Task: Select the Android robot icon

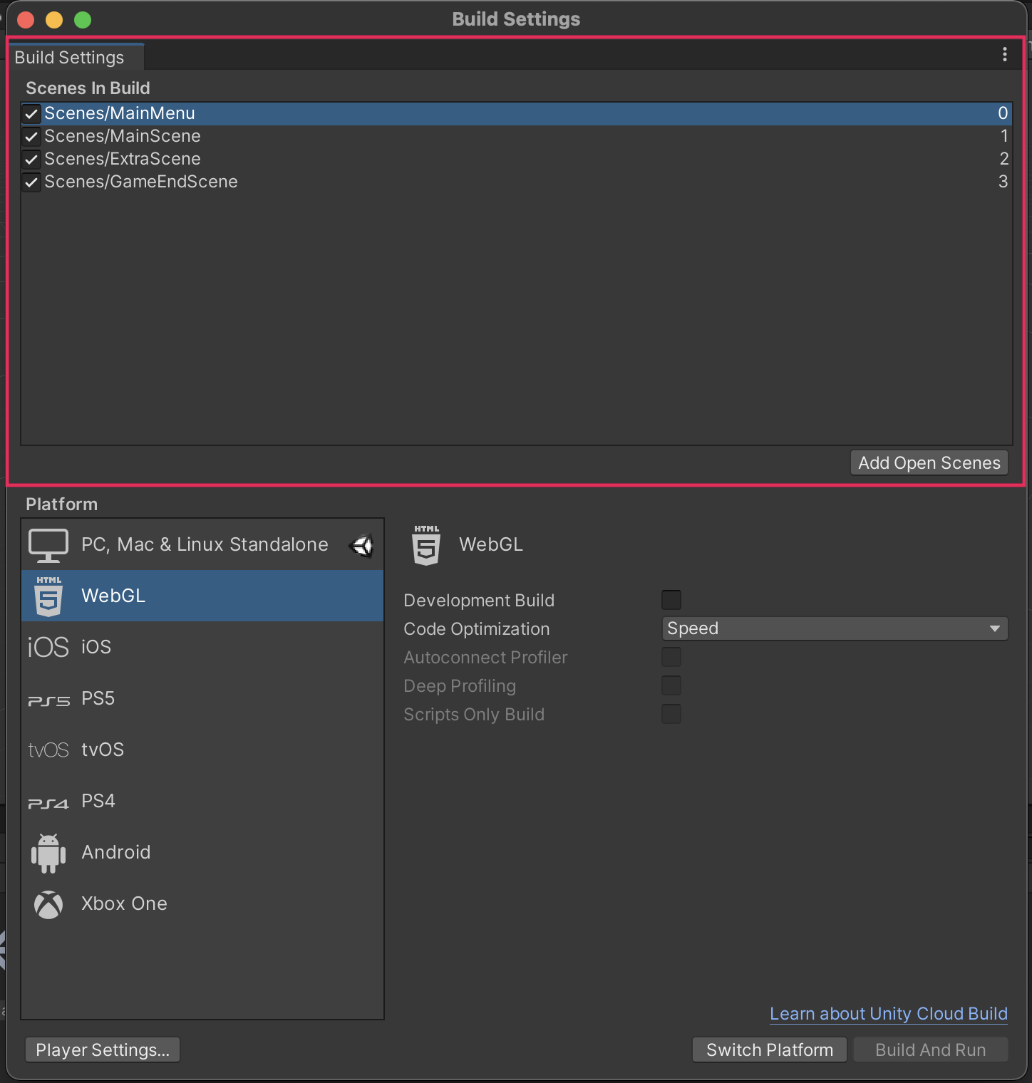Action: point(48,853)
